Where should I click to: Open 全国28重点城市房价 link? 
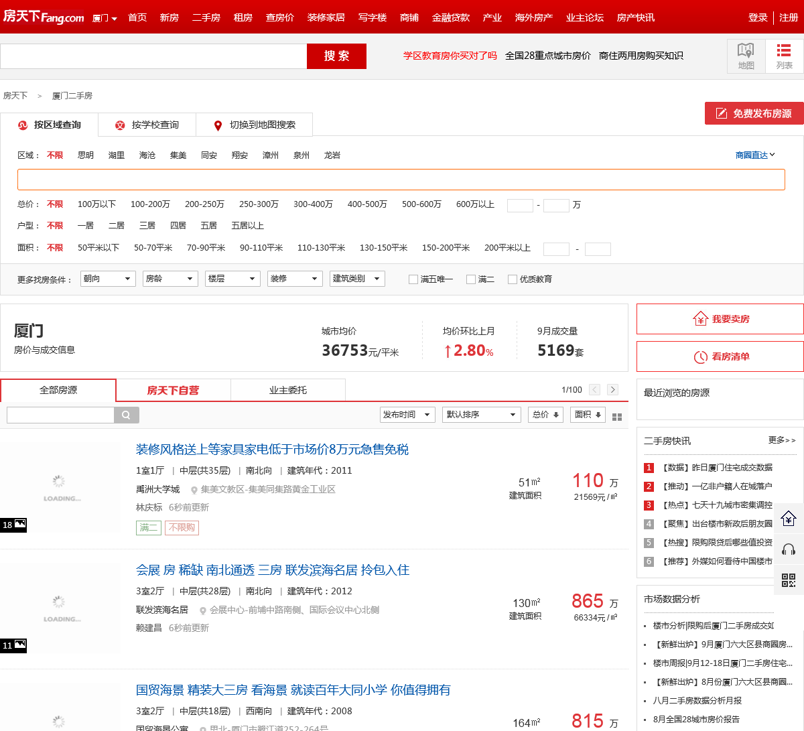(x=548, y=56)
